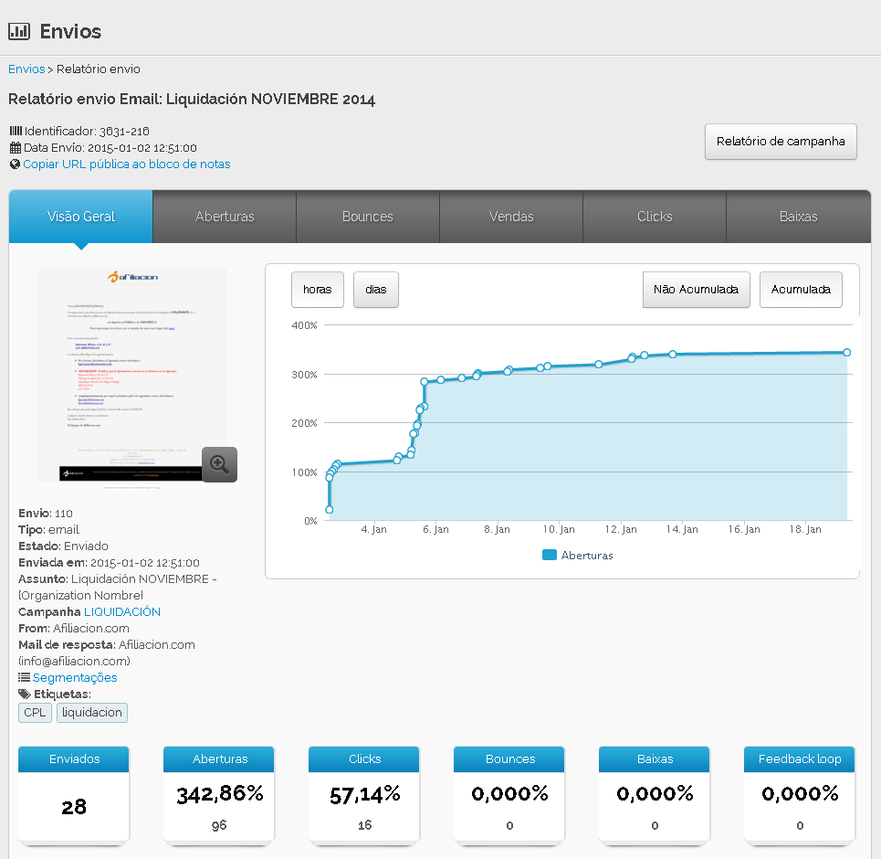
Task: Click the email preview thumbnail
Action: click(131, 366)
